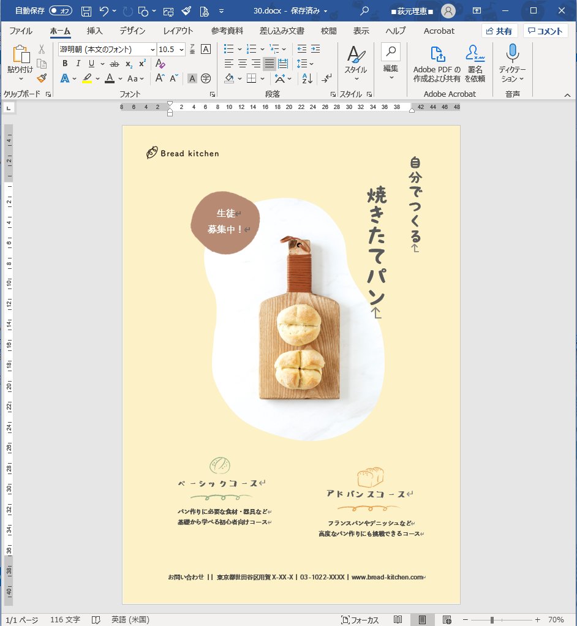Switch to Read Mode view icon
Image resolution: width=577 pixels, height=626 pixels.
click(398, 620)
